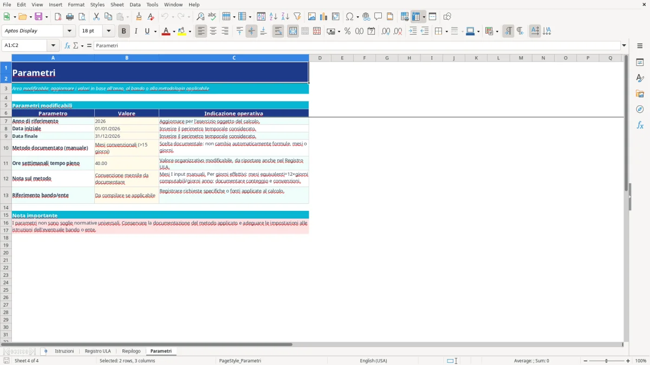Toggle Italic formatting

[x=135, y=31]
